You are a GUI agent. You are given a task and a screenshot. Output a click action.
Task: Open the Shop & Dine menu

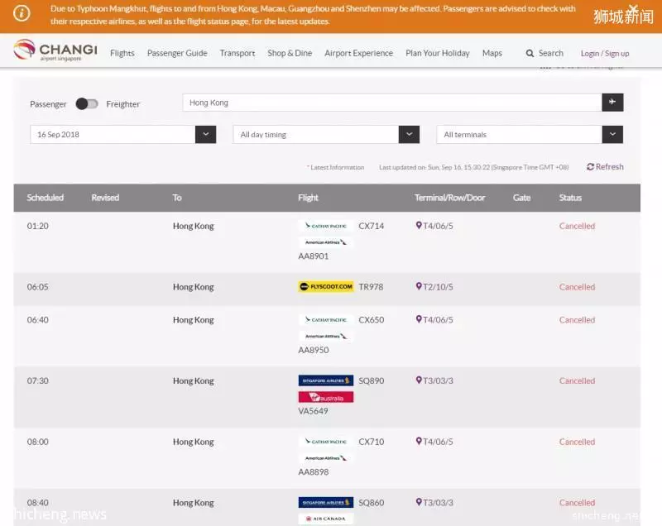[290, 53]
